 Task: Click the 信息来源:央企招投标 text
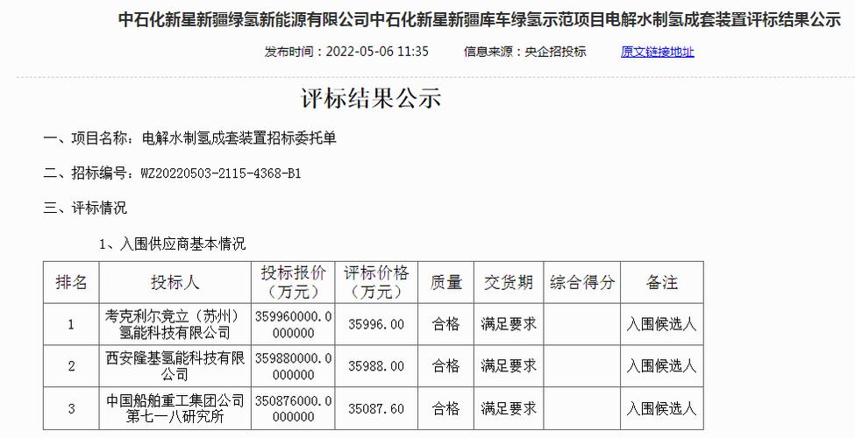525,52
